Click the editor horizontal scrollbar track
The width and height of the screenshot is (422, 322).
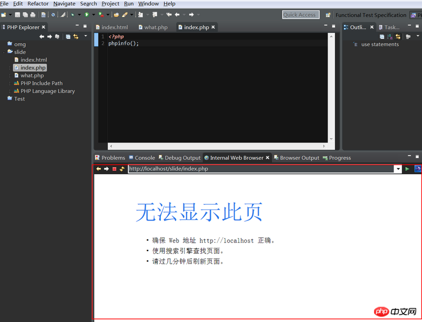click(x=217, y=146)
